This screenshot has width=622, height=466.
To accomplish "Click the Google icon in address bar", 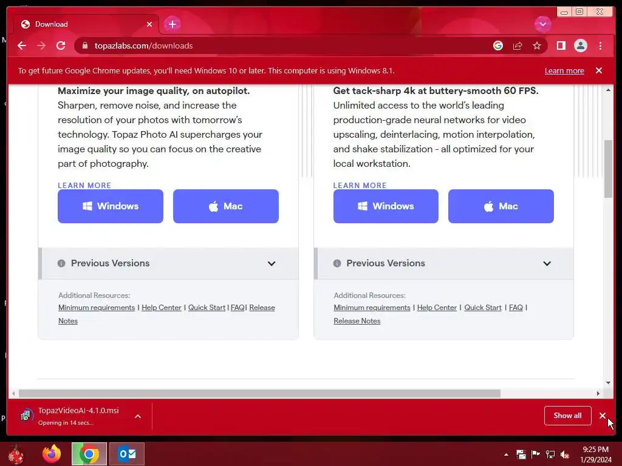I will click(x=498, y=46).
